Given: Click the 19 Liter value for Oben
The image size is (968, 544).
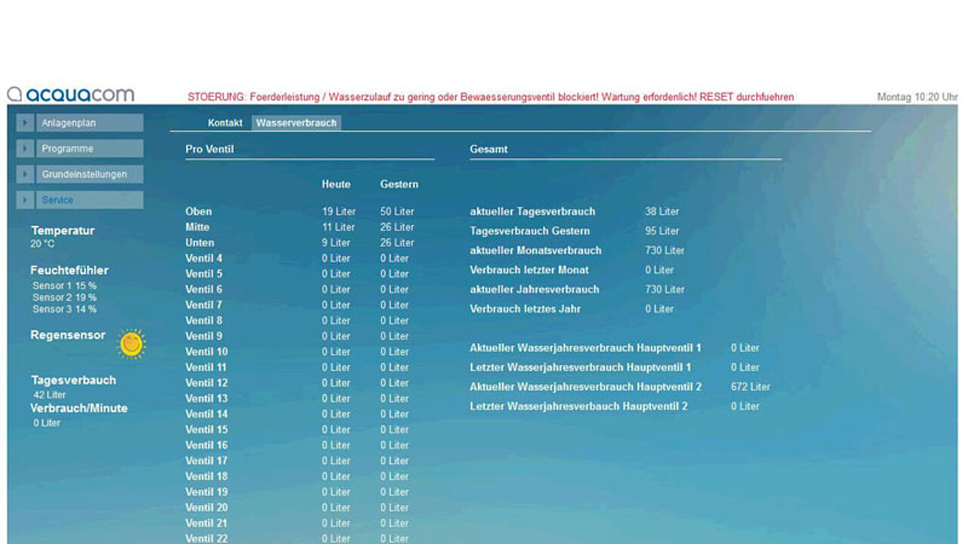Looking at the screenshot, I should point(339,212).
